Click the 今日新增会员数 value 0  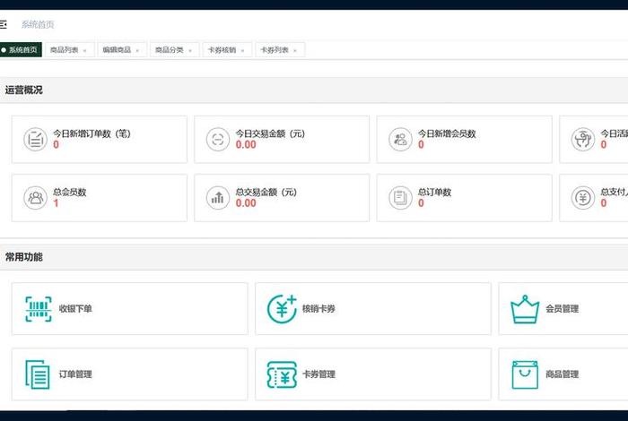421,145
